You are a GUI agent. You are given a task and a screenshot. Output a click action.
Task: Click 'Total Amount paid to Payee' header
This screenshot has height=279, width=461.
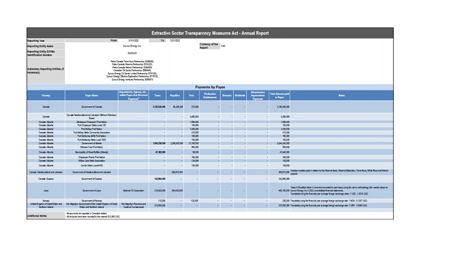(279, 95)
